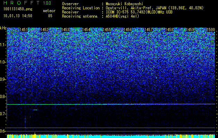Click the 1455 time marker
This screenshot has width=218, height=138.
tap(107, 30)
